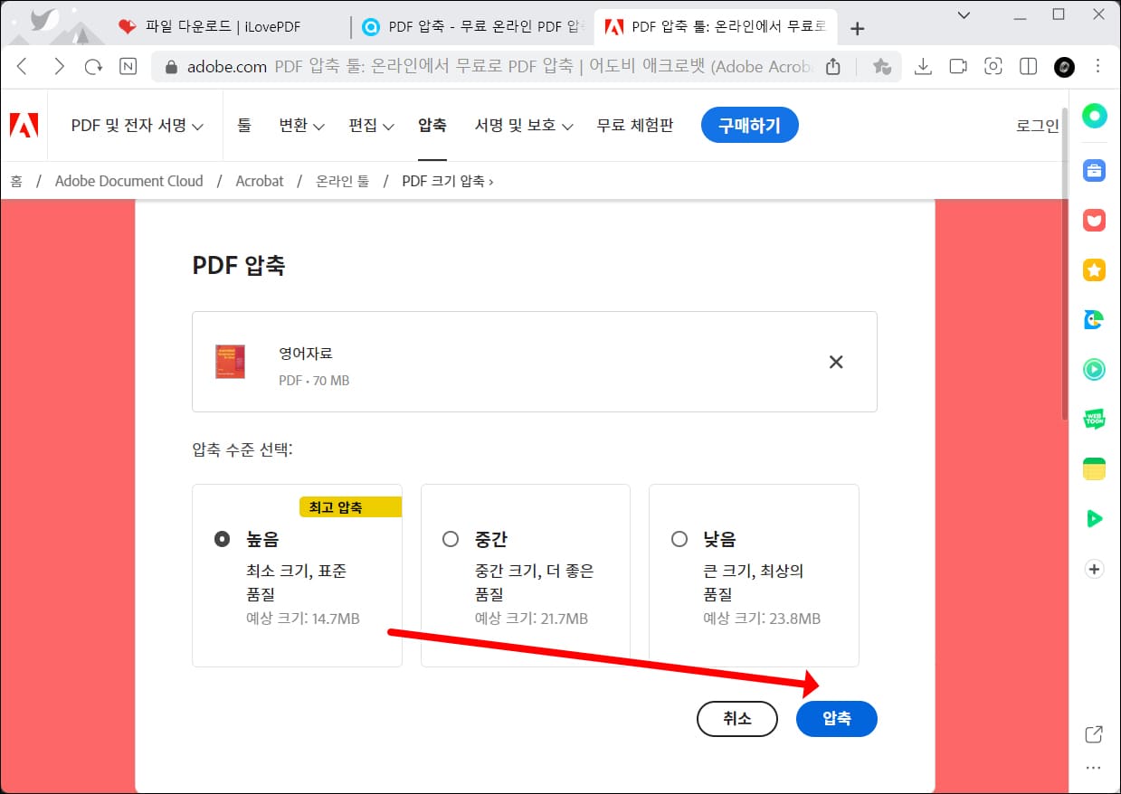Expand the 편집 dropdown menu
This screenshot has height=794, width=1121.
(369, 126)
